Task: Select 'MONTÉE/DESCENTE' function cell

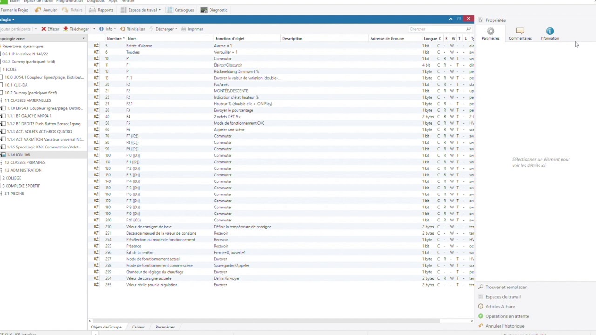Action: click(231, 91)
